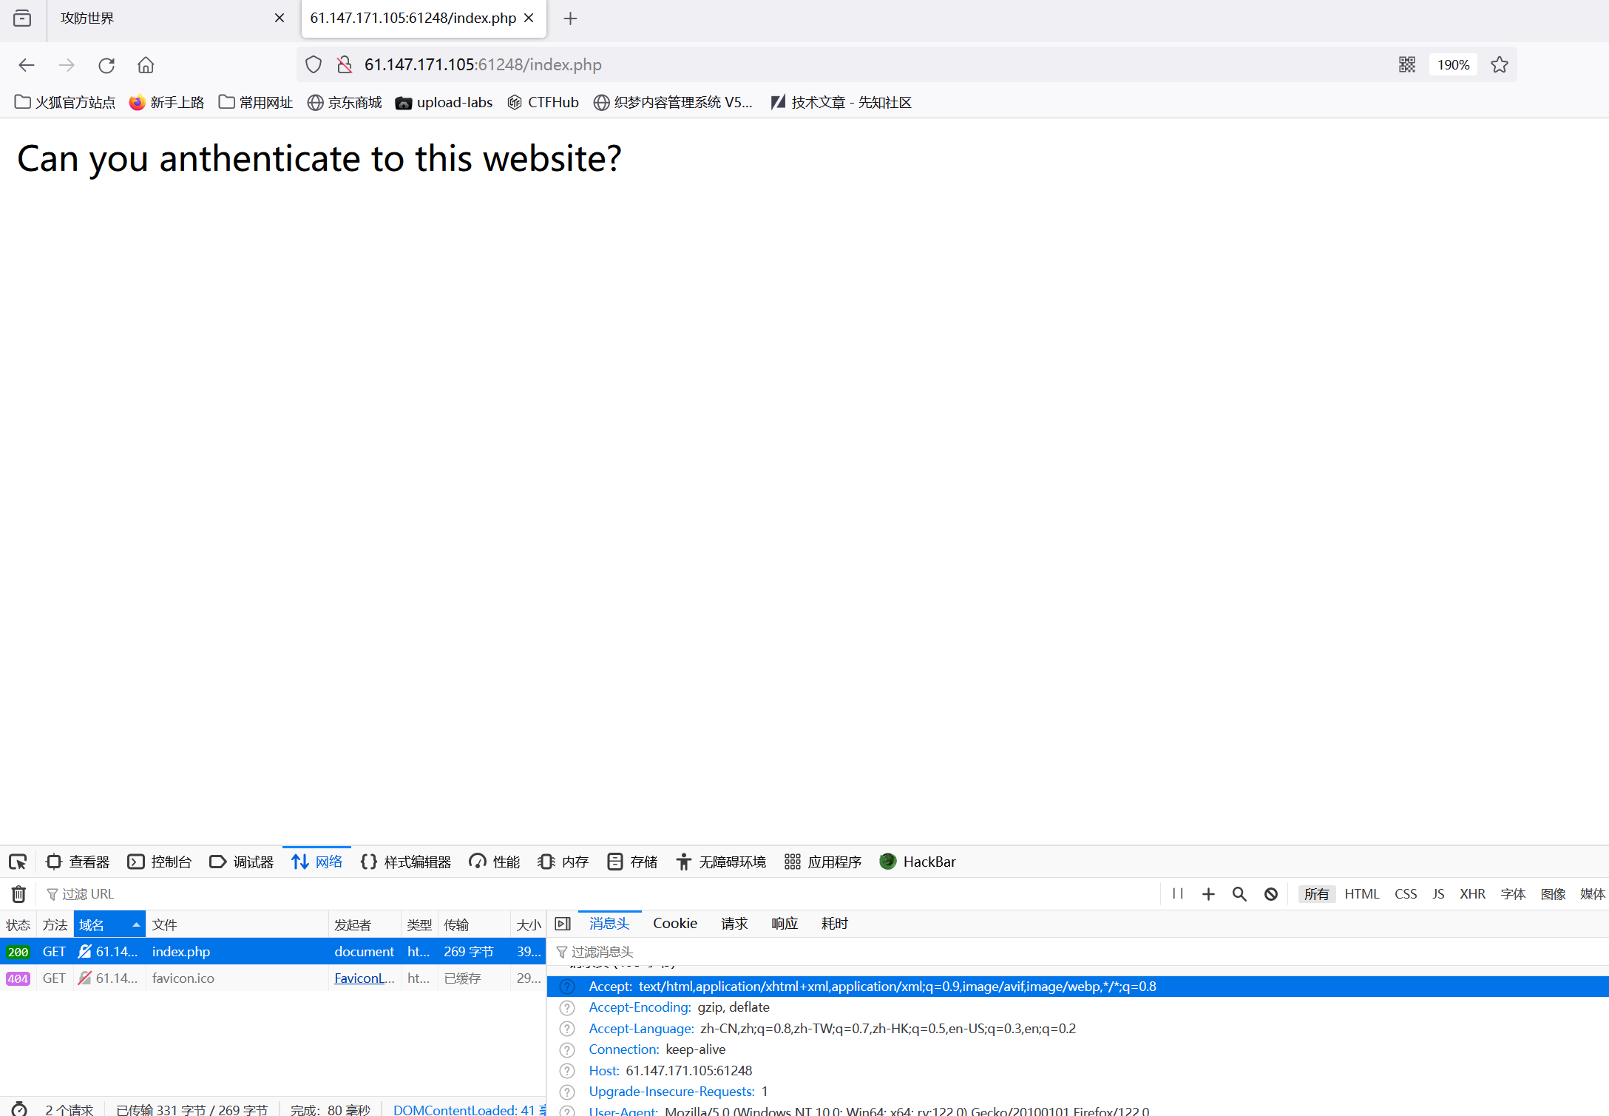Open the upload-labs bookmark
This screenshot has height=1116, width=1609.
coord(444,102)
